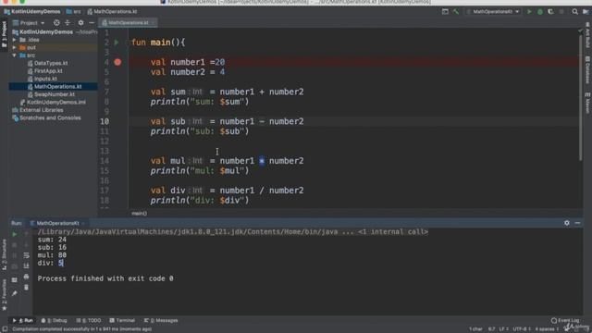Image resolution: width=592 pixels, height=333 pixels.
Task: Open the MathOperationsKt run configuration dropdown
Action: click(x=493, y=12)
